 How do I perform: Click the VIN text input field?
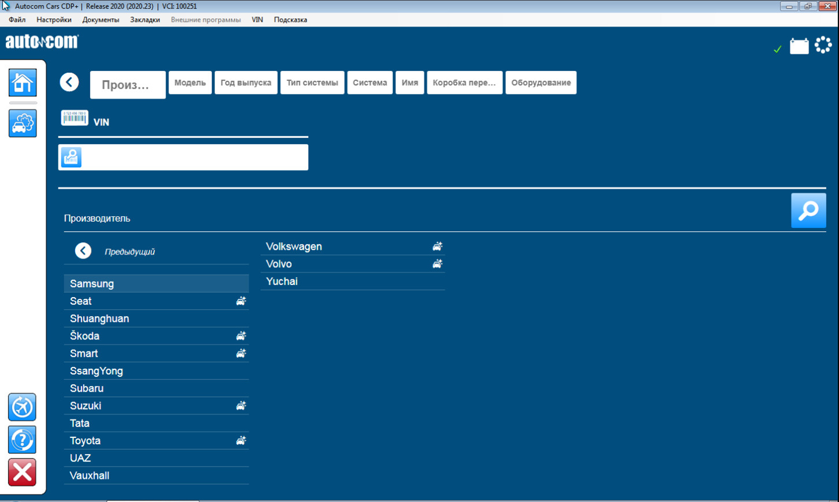(194, 157)
